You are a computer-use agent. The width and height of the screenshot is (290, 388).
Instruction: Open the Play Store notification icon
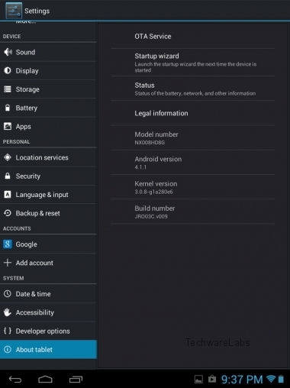(212, 379)
